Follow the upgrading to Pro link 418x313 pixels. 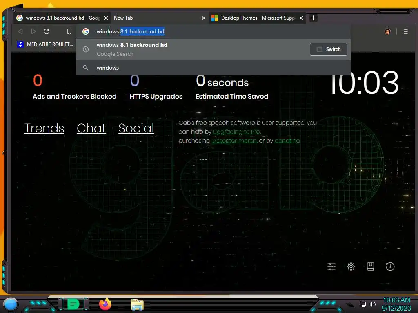pos(236,132)
